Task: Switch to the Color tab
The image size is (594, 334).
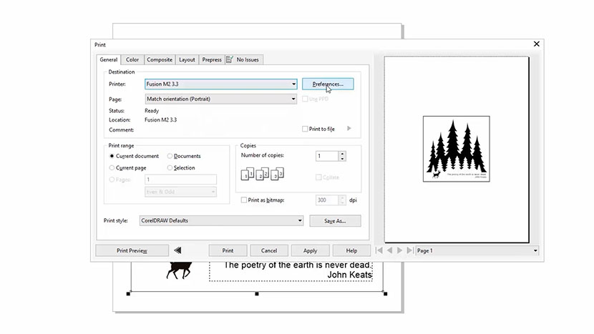Action: click(x=132, y=59)
